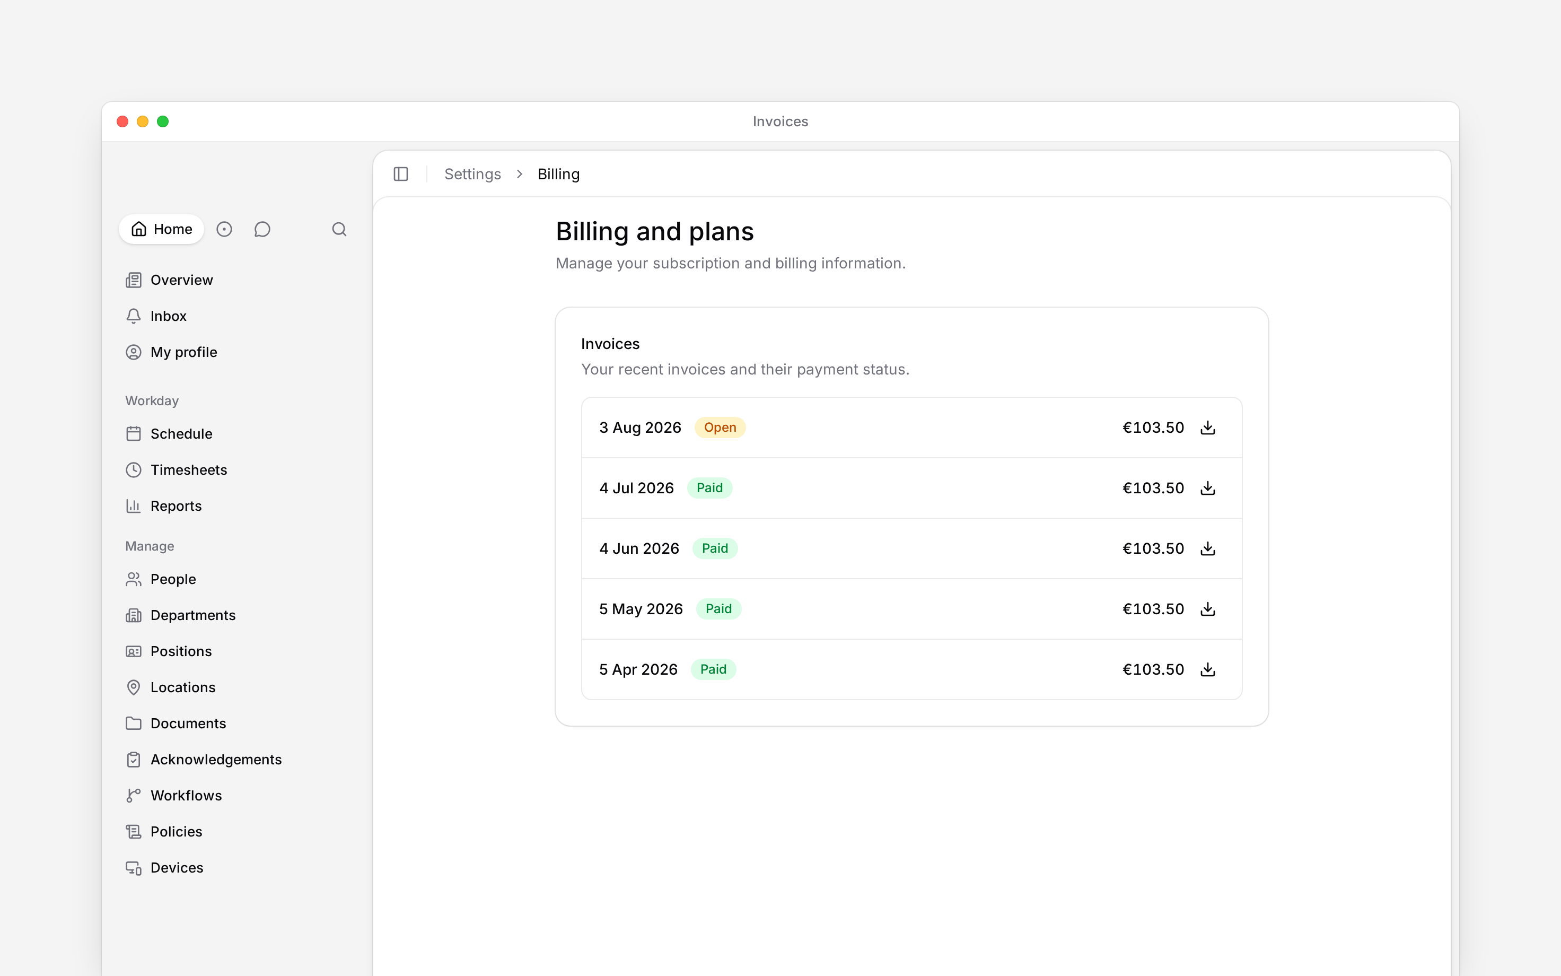Open Policies in sidebar
The image size is (1561, 976).
click(x=238, y=832)
